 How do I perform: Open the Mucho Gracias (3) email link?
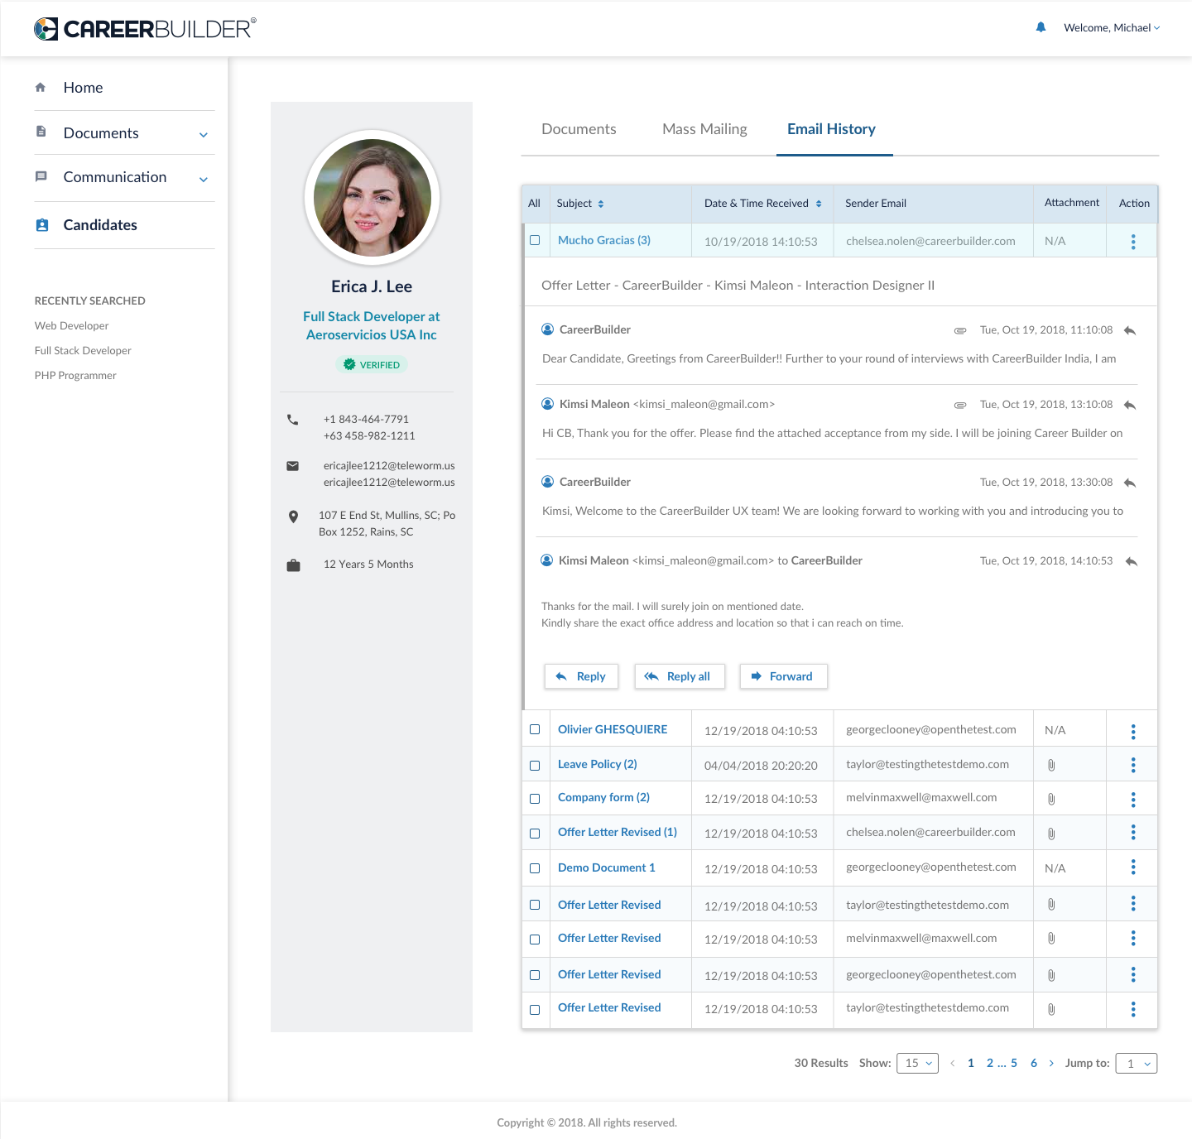pos(604,240)
